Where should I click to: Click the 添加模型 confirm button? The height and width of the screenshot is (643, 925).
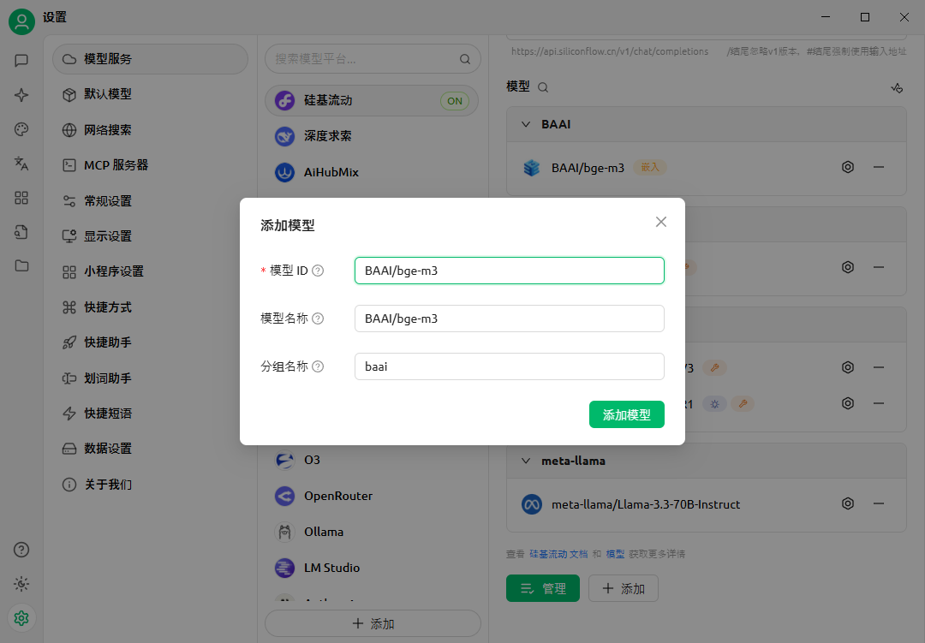click(x=626, y=414)
